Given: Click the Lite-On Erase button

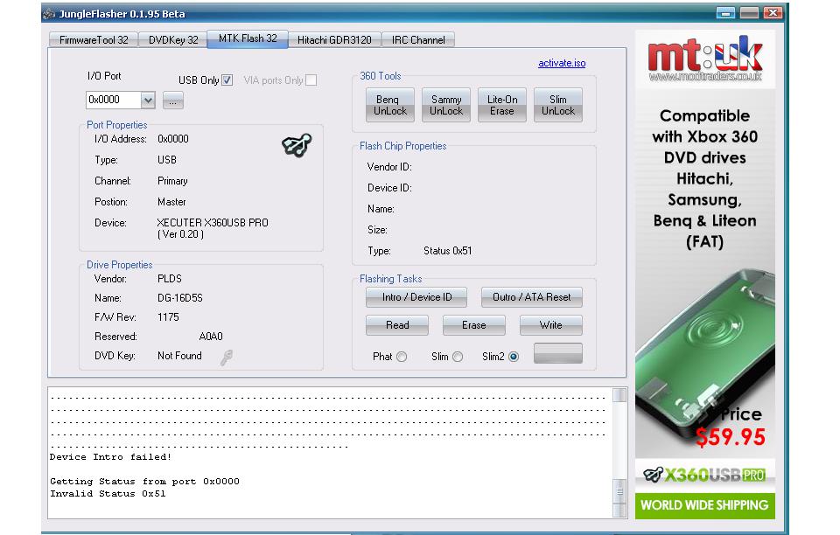Looking at the screenshot, I should pos(502,106).
